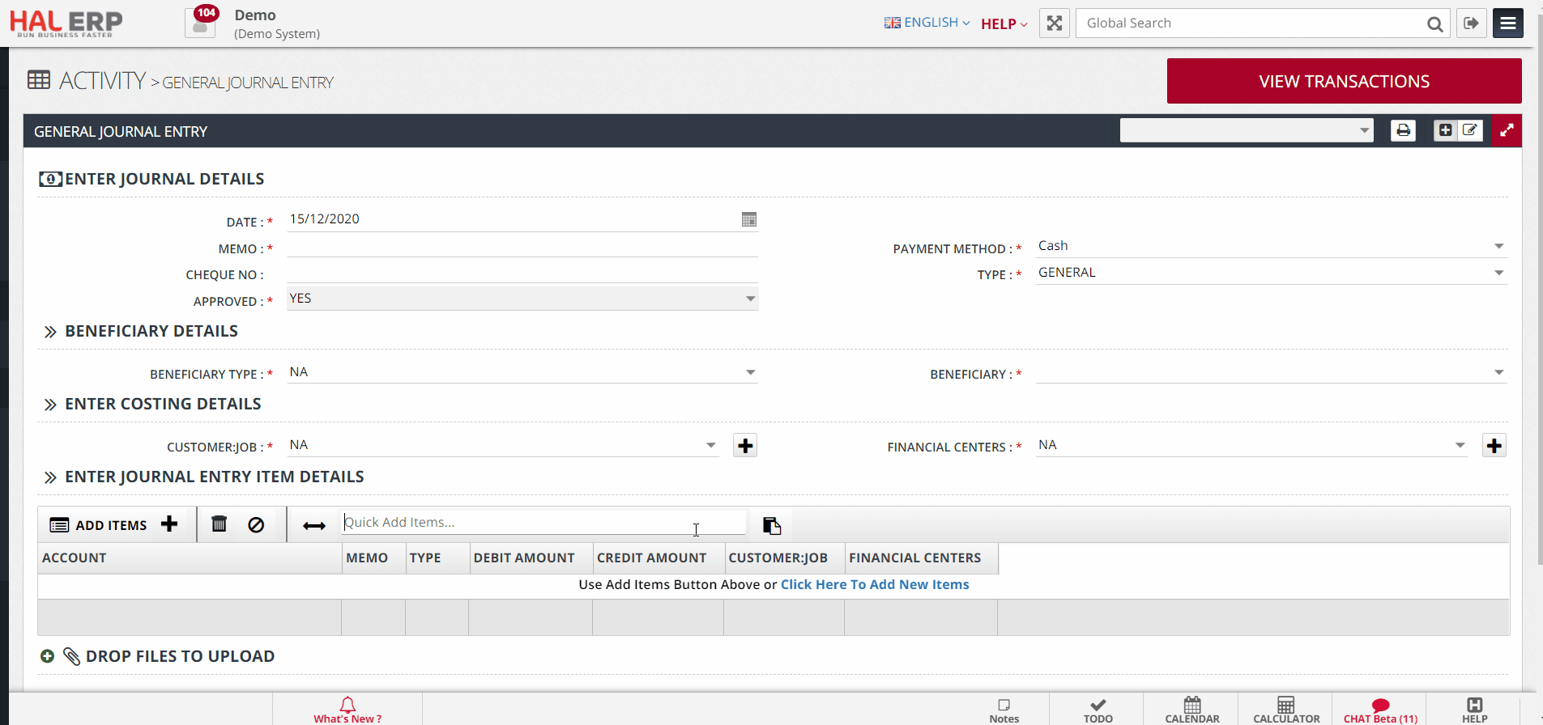Click the Click Here To Add New Items link
1543x725 pixels.
click(x=874, y=584)
